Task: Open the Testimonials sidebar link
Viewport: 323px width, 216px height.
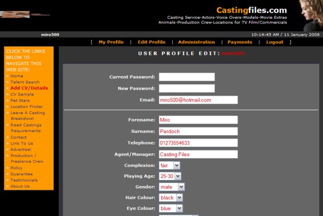Action: [x=24, y=180]
